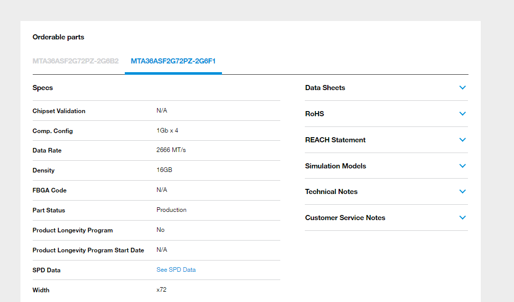Select the x72 width value
This screenshot has width=514, height=302.
click(x=161, y=290)
